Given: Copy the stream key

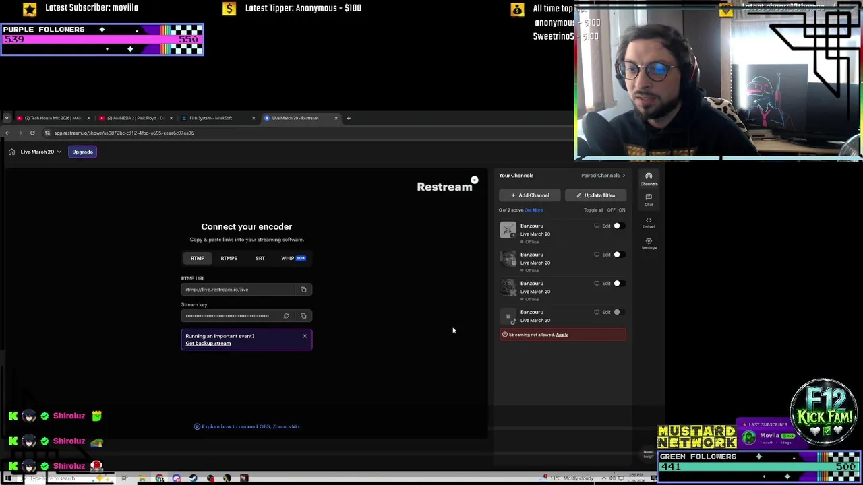Looking at the screenshot, I should [x=303, y=316].
